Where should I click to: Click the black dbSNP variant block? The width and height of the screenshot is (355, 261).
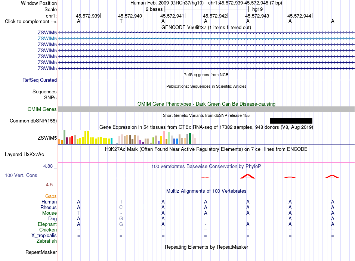coord(291,121)
